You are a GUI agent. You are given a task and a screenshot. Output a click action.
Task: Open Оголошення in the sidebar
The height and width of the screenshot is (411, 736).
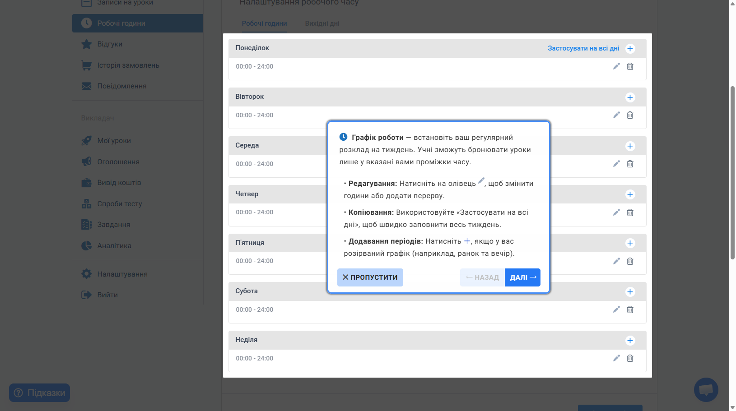click(x=138, y=162)
